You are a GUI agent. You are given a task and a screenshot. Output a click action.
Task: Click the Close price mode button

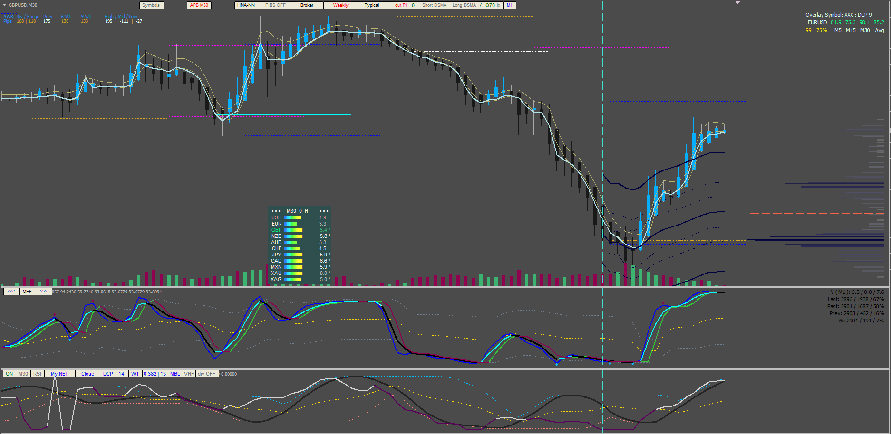87,374
